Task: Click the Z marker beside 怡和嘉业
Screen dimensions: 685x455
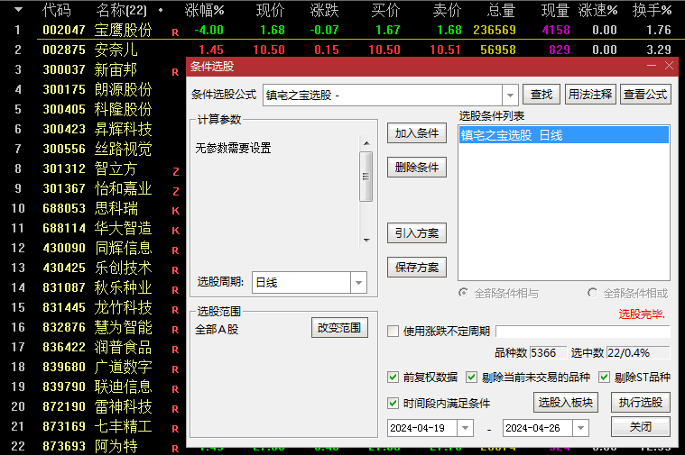Action: pos(176,192)
